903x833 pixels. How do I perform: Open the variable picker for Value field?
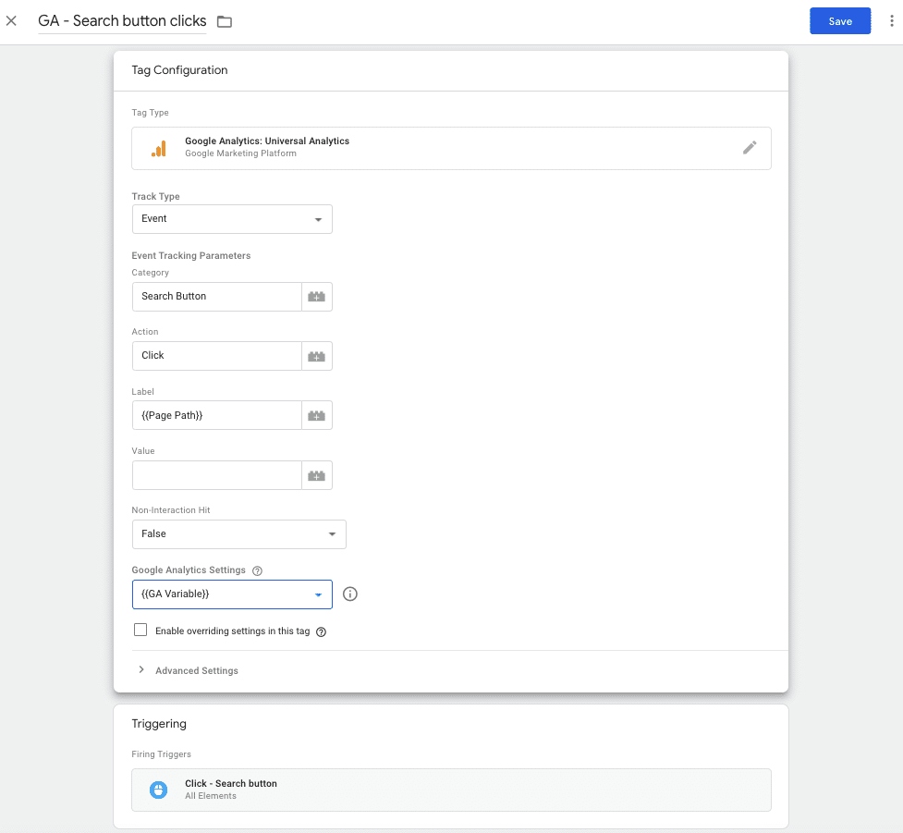(317, 474)
